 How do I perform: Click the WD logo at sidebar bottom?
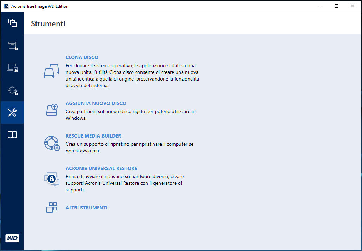(12, 238)
